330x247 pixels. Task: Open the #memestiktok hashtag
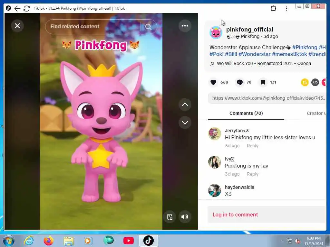tap(289, 54)
